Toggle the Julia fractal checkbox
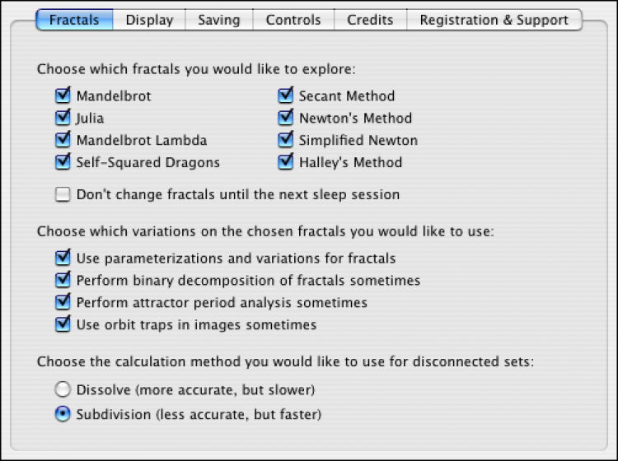This screenshot has height=461, width=618. [63, 119]
